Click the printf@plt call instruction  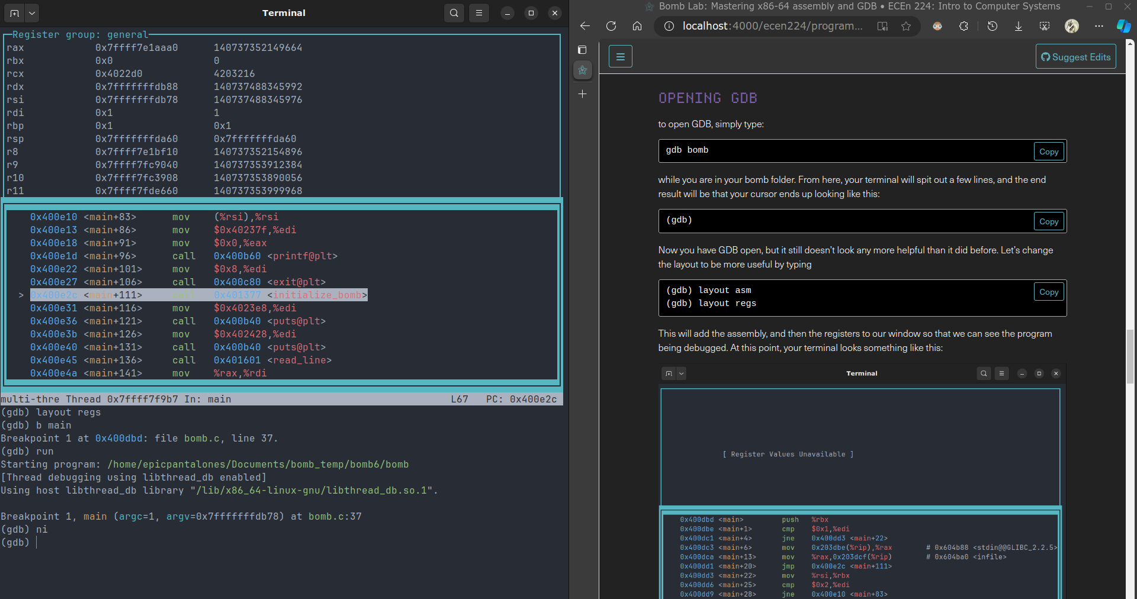click(184, 256)
